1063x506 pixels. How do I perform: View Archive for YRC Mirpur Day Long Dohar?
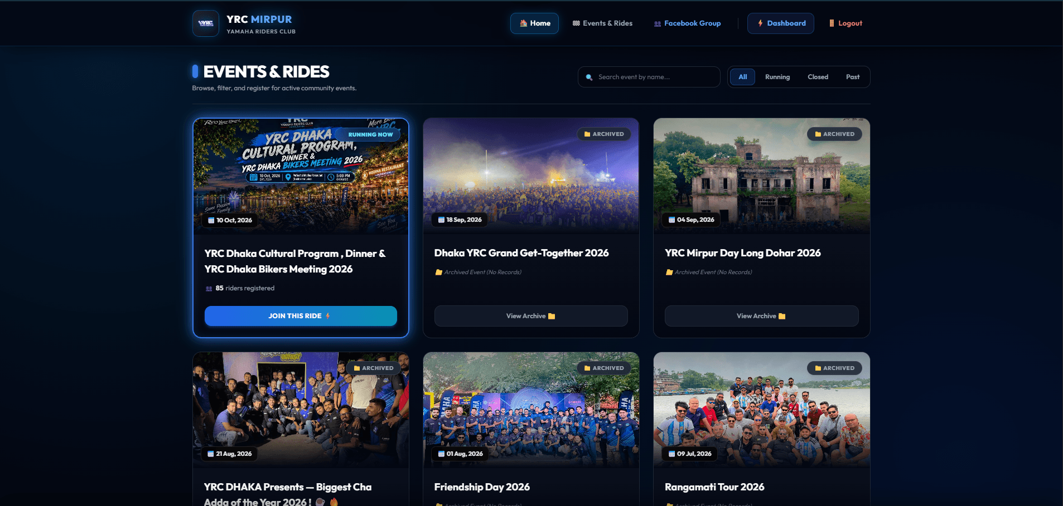click(761, 316)
